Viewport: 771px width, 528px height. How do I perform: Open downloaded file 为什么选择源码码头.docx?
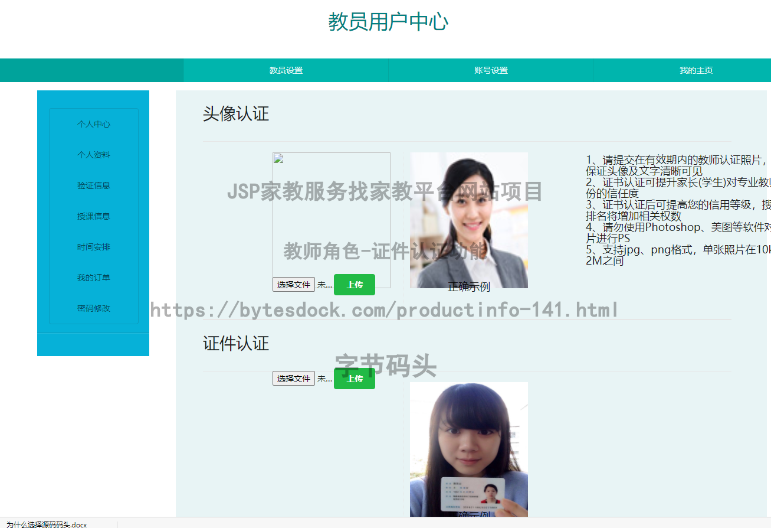click(x=47, y=524)
